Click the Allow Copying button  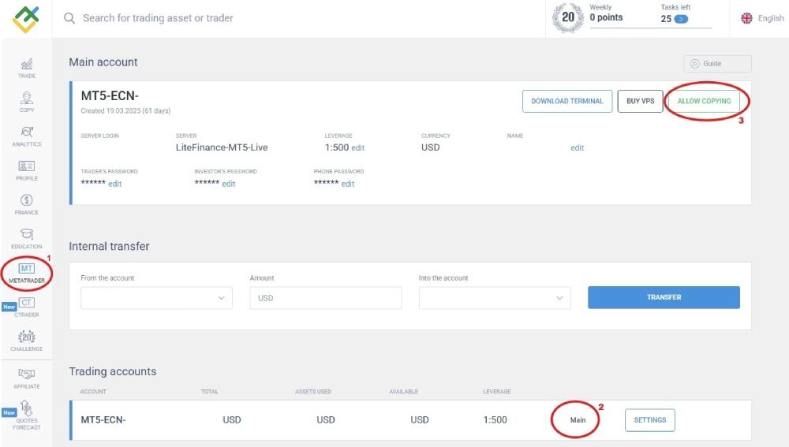(x=704, y=101)
